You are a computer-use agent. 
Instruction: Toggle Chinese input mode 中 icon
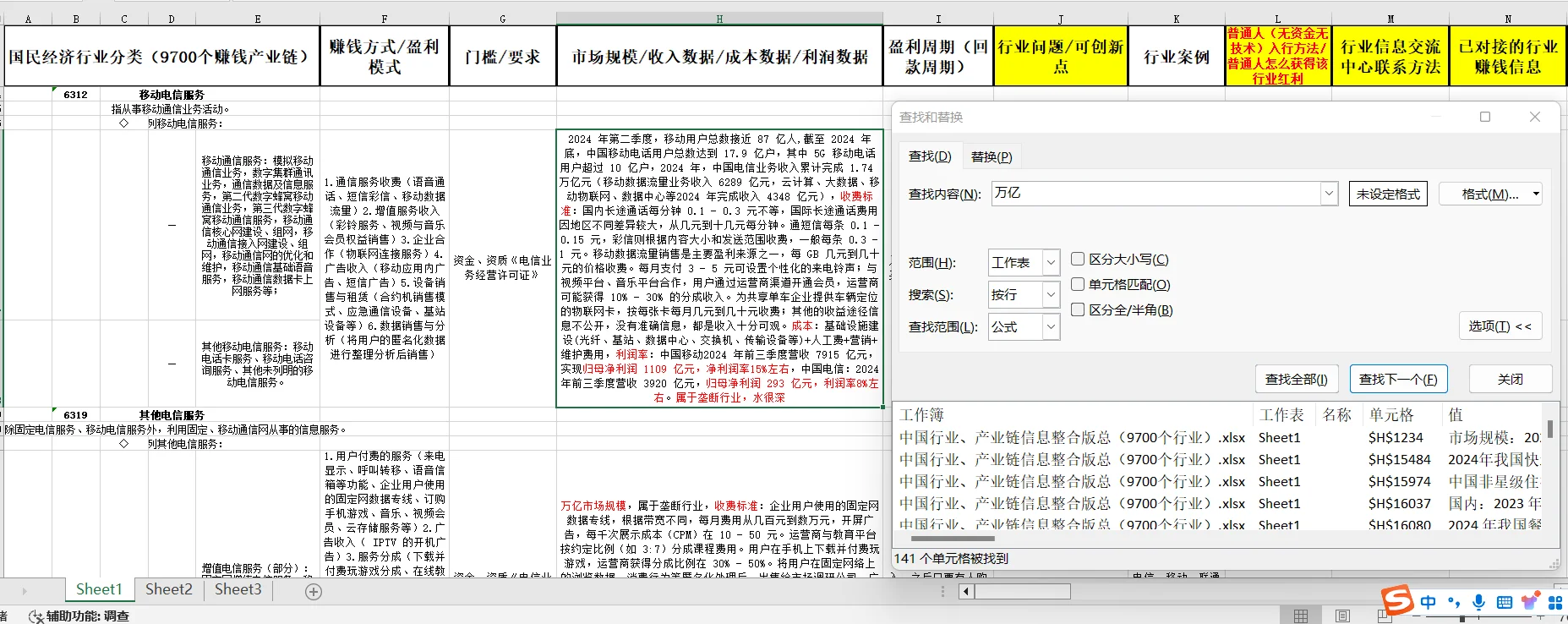click(1429, 602)
